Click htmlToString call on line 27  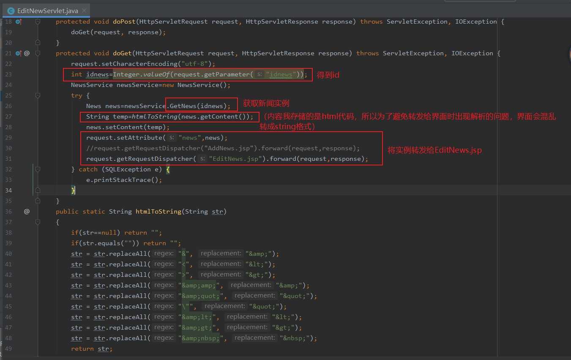pyautogui.click(x=155, y=116)
